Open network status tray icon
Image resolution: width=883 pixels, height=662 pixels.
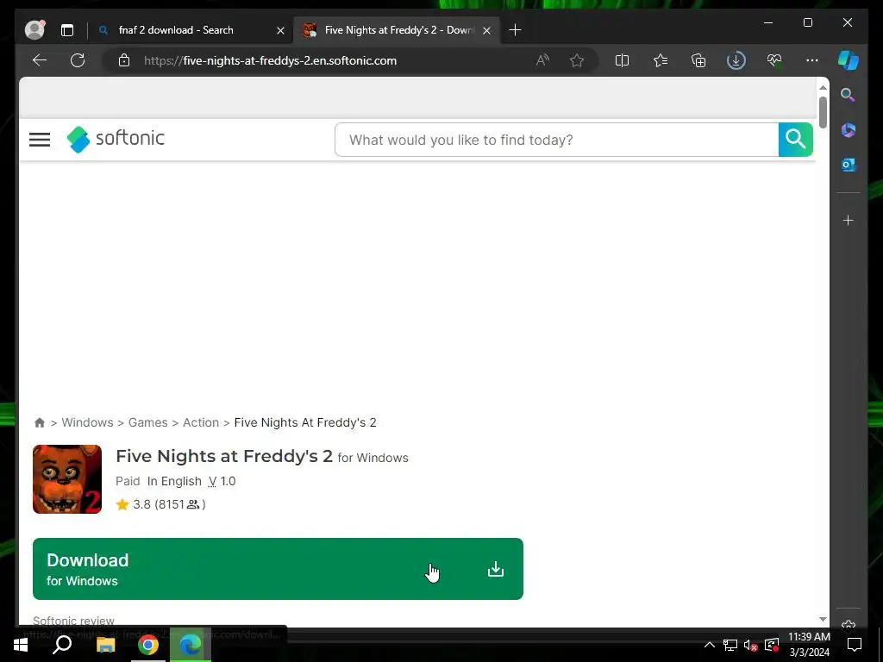730,645
